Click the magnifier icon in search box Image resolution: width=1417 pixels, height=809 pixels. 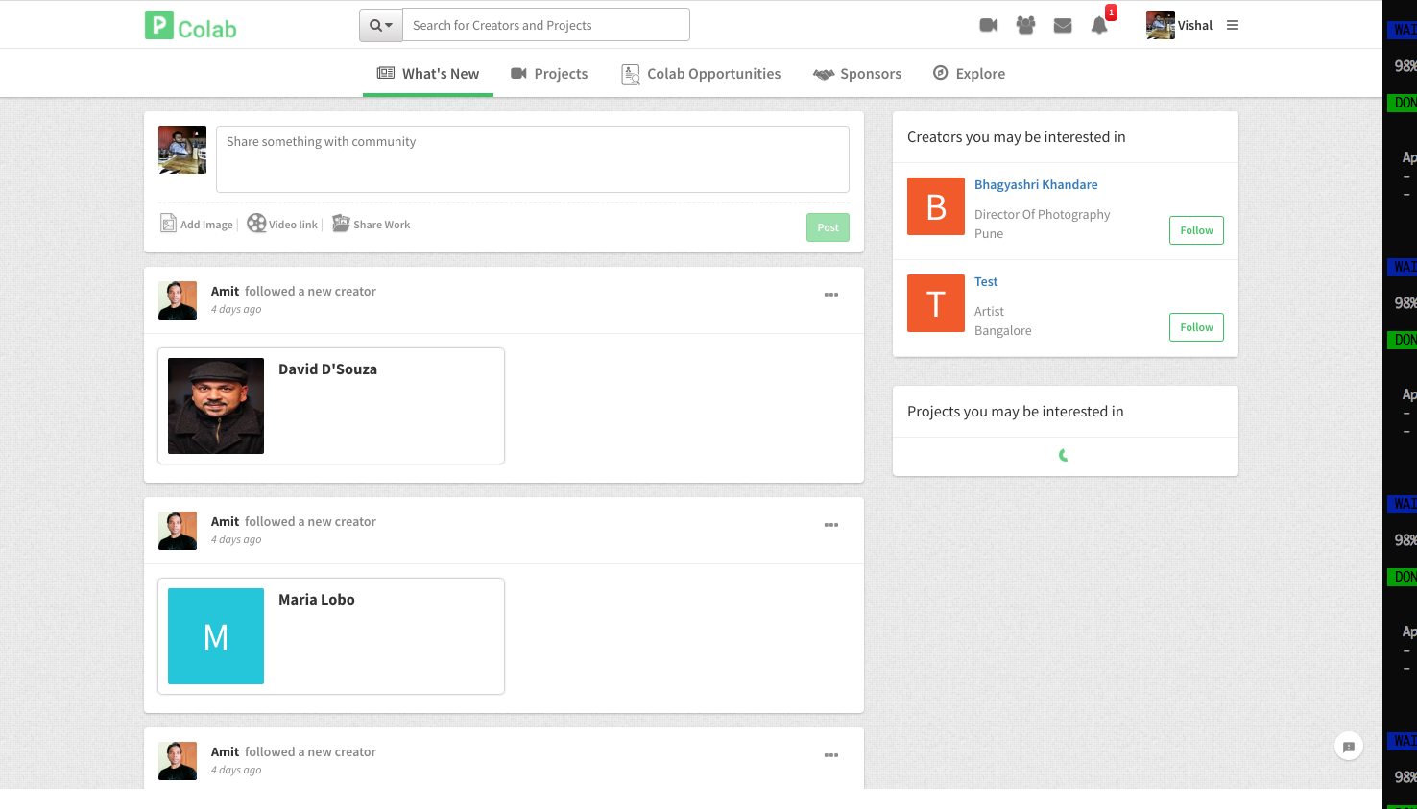pyautogui.click(x=375, y=25)
